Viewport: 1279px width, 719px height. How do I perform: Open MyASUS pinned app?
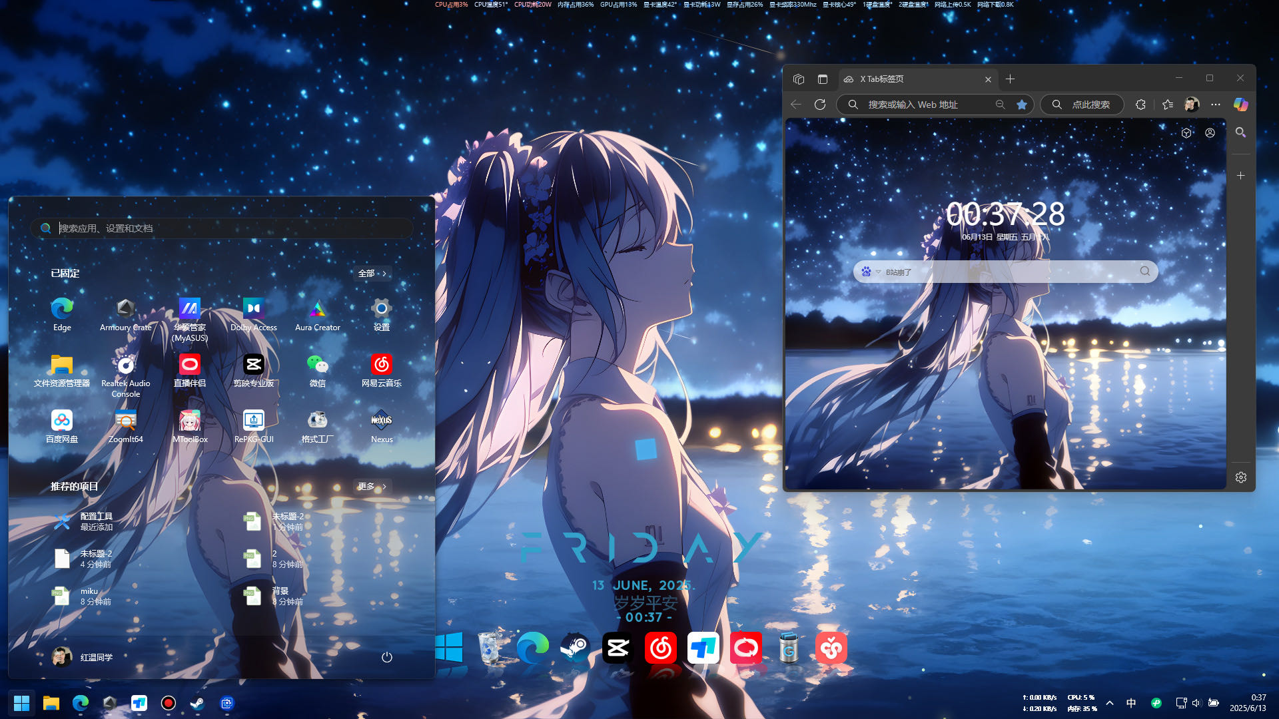[190, 319]
